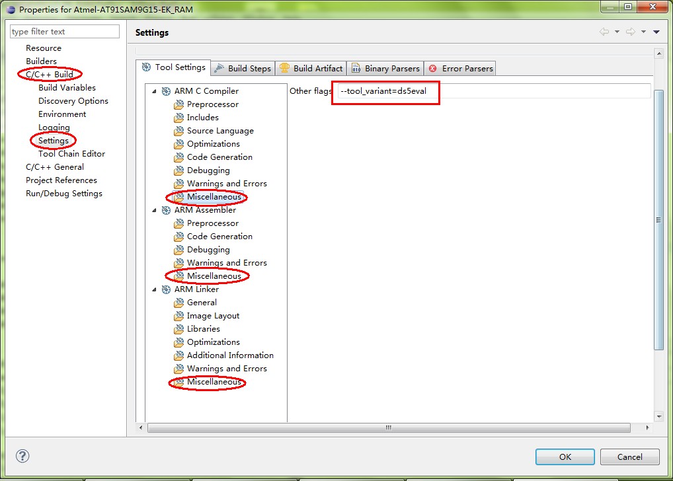Click the Image Layout option icon

pyautogui.click(x=178, y=316)
